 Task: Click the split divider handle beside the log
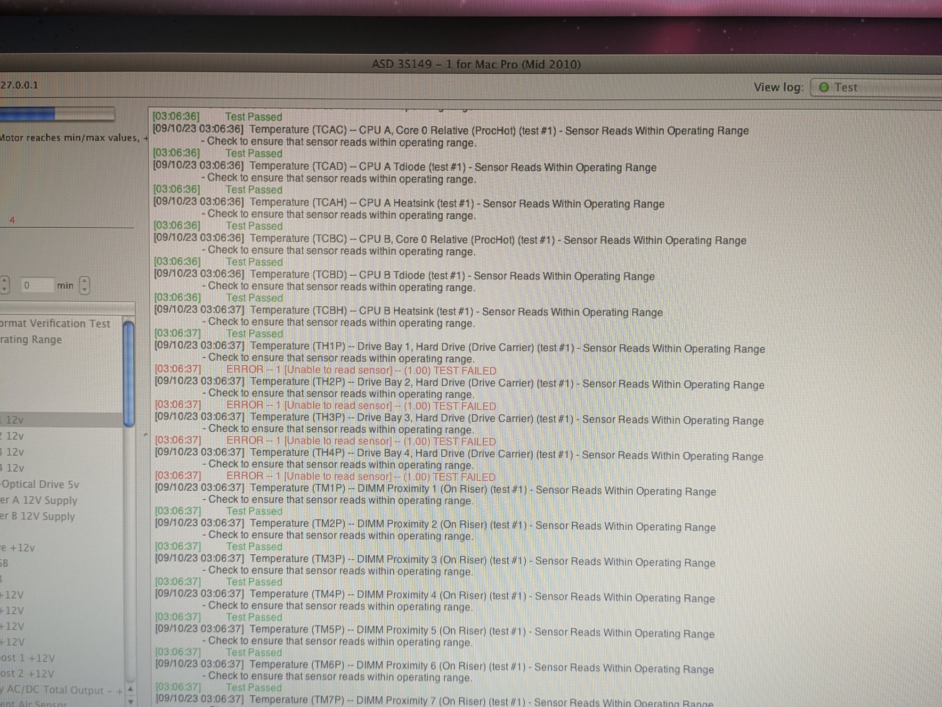[x=146, y=435]
